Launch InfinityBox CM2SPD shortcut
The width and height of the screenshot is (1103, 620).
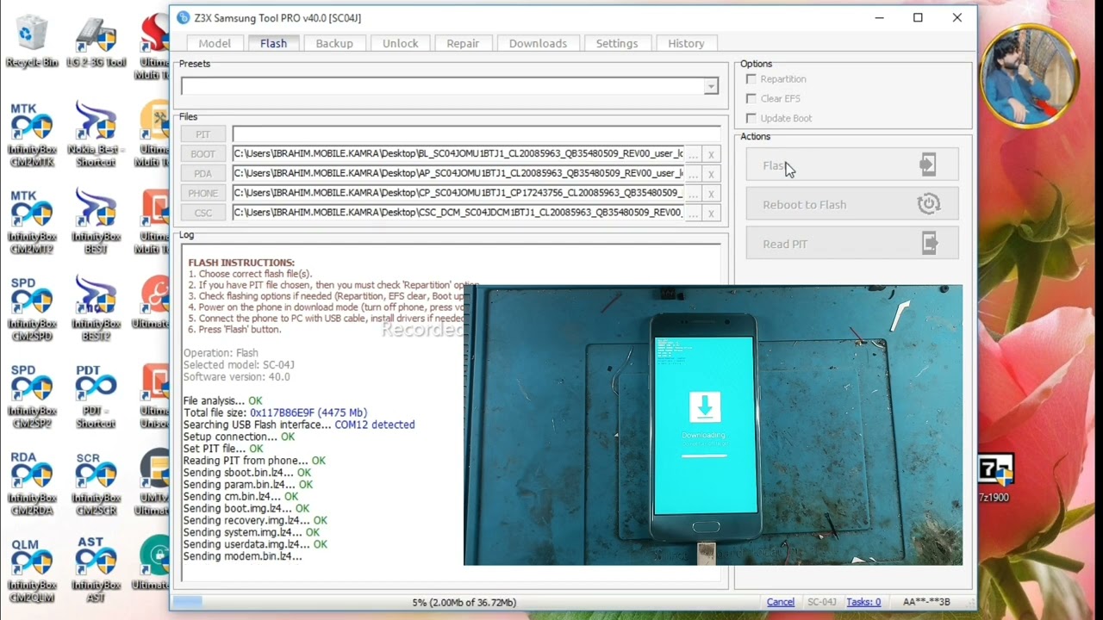pyautogui.click(x=31, y=309)
